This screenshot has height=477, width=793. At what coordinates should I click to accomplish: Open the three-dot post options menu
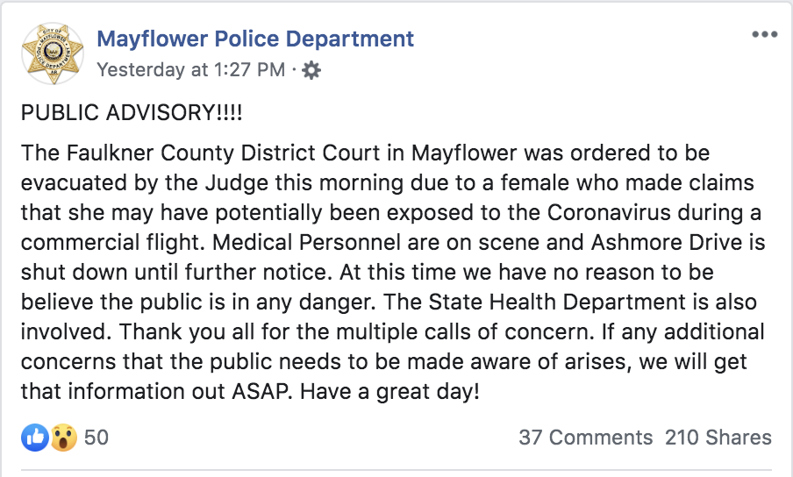click(x=764, y=35)
